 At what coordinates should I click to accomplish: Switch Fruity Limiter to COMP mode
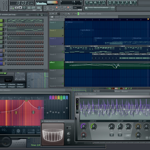click(127, 139)
